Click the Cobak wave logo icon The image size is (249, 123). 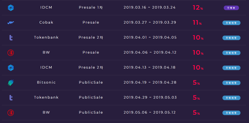pyautogui.click(x=11, y=23)
